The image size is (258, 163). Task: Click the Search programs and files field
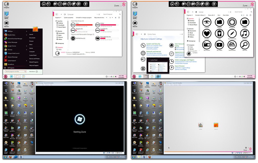pos(16,72)
